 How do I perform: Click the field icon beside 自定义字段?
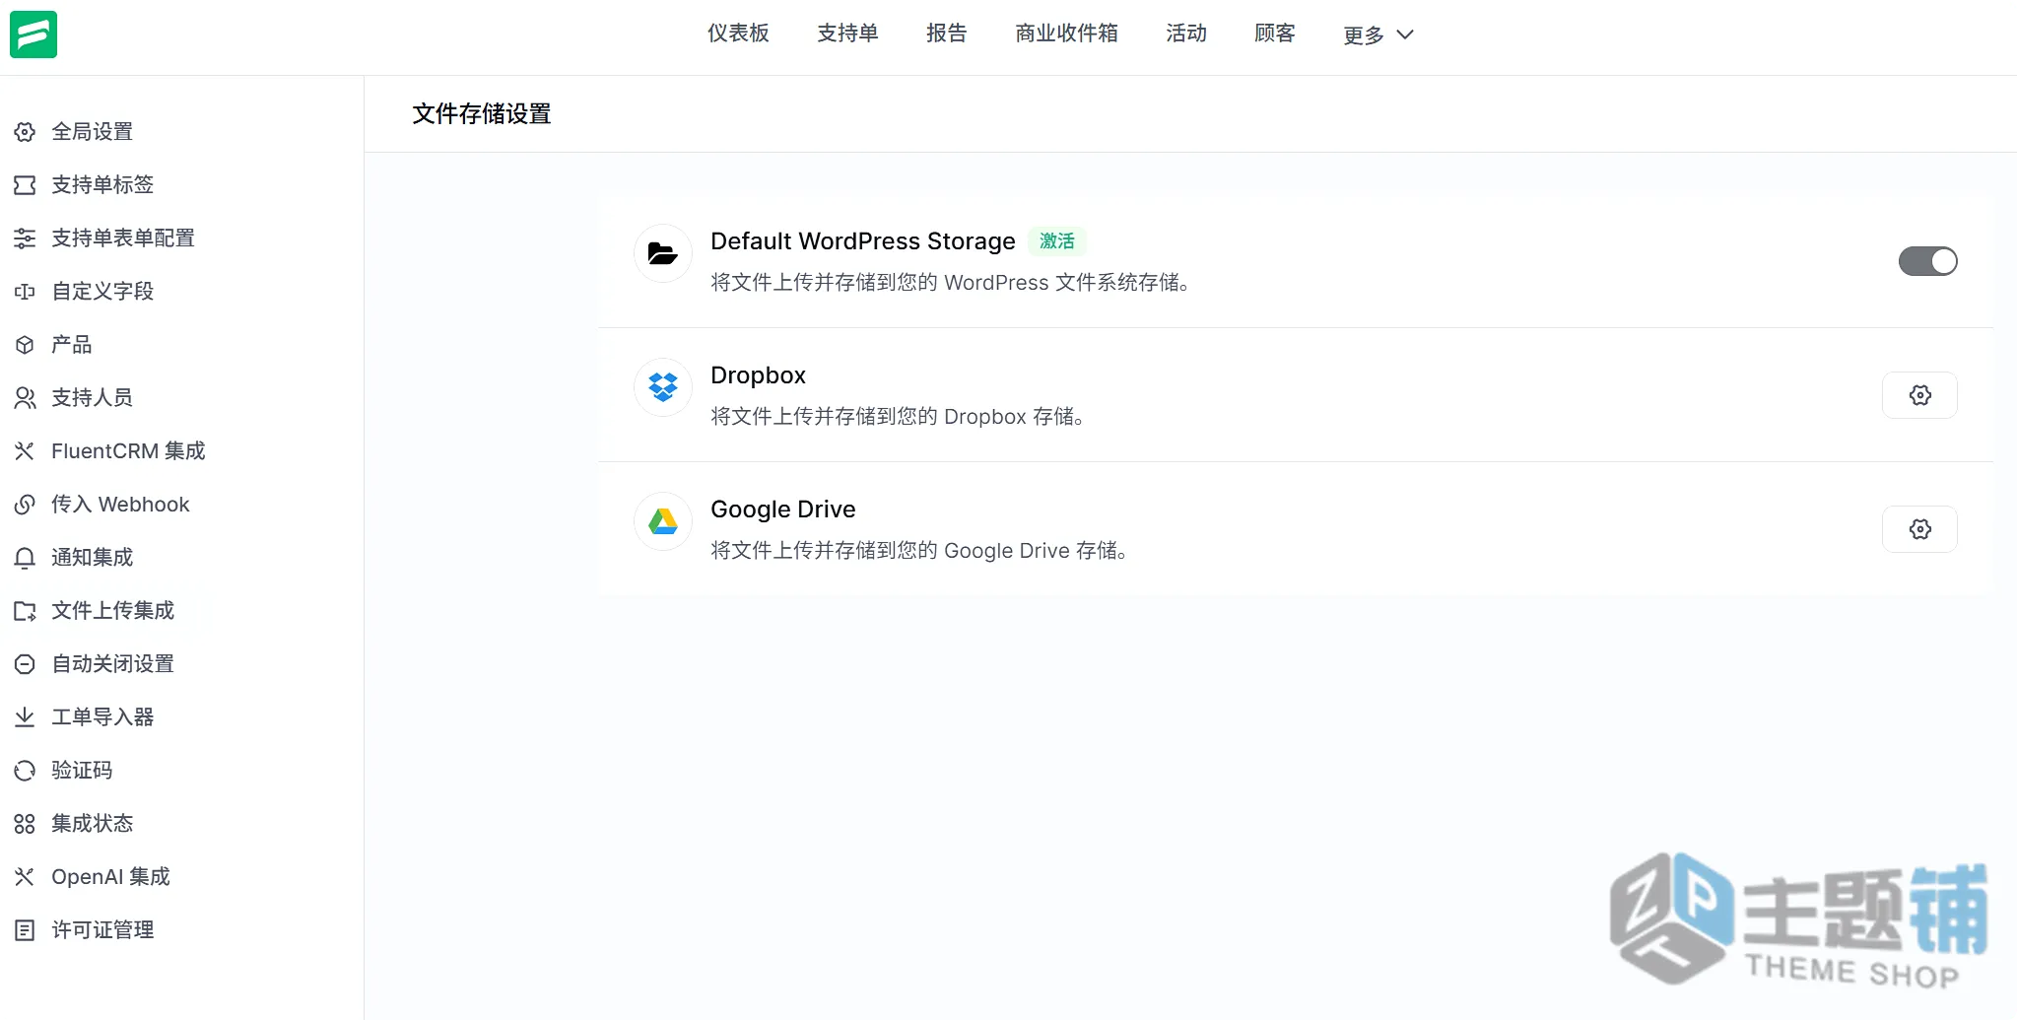coord(25,292)
